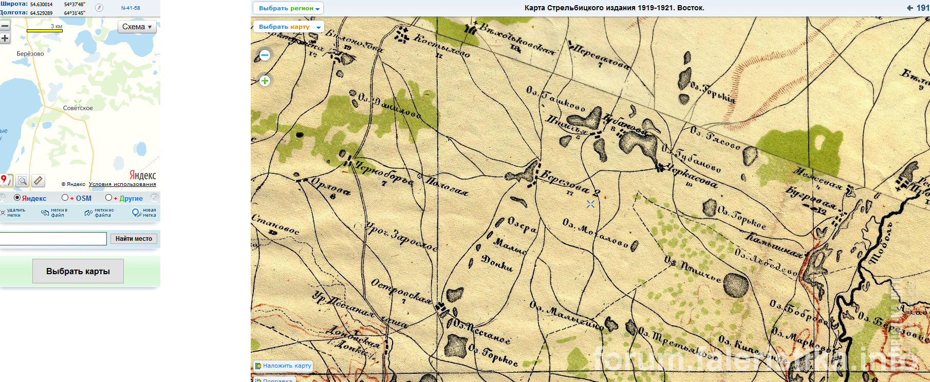Click the Наложить карту button
This screenshot has width=930, height=382.
(283, 366)
